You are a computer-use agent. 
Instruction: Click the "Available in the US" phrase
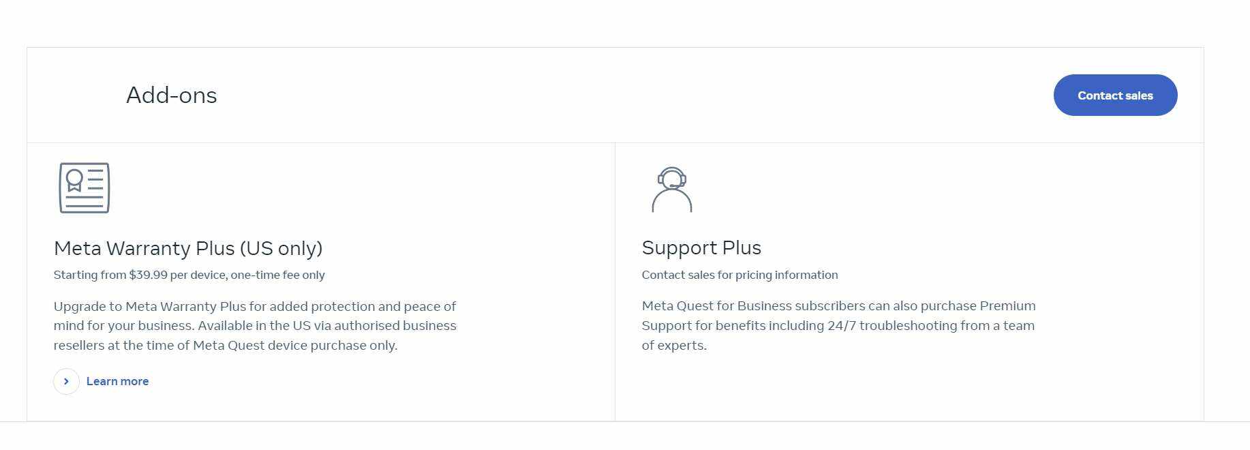coord(254,326)
